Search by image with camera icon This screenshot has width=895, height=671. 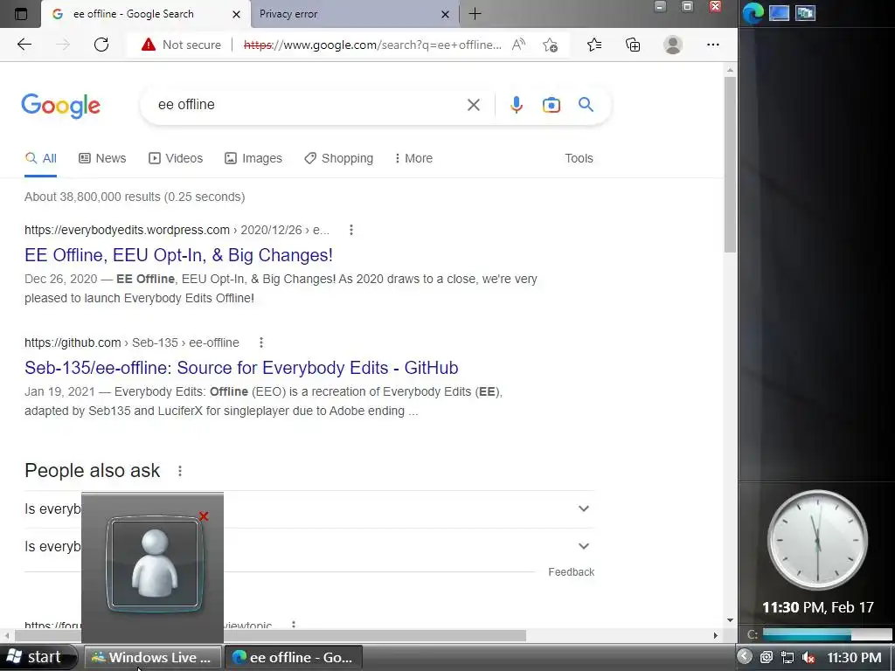(x=552, y=105)
